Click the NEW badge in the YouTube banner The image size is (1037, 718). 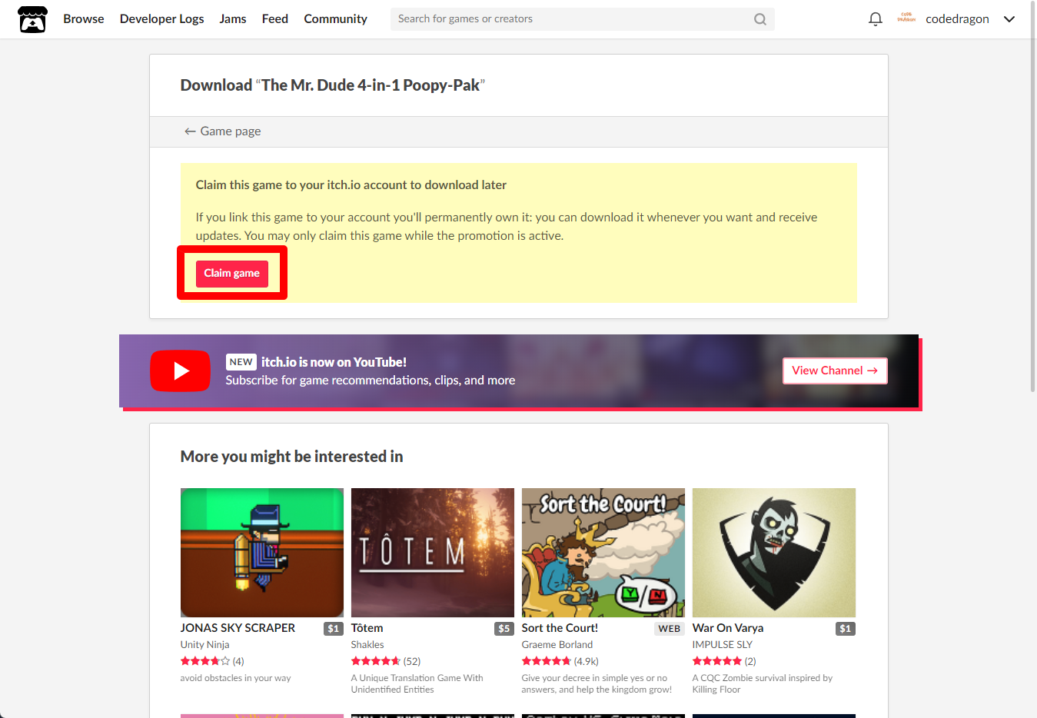tap(241, 362)
